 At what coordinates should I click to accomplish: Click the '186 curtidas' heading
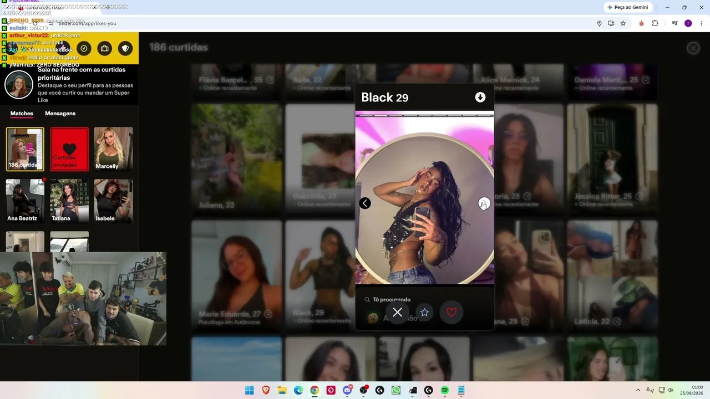tap(179, 48)
